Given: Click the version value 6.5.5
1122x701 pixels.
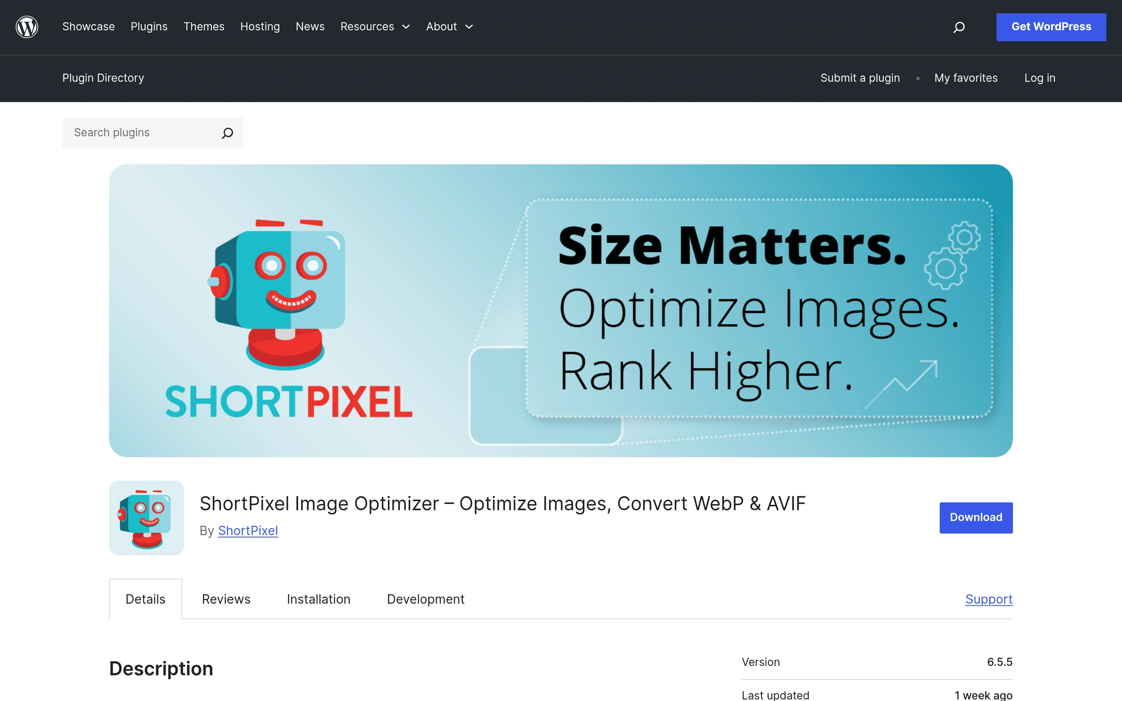Looking at the screenshot, I should coord(1000,662).
